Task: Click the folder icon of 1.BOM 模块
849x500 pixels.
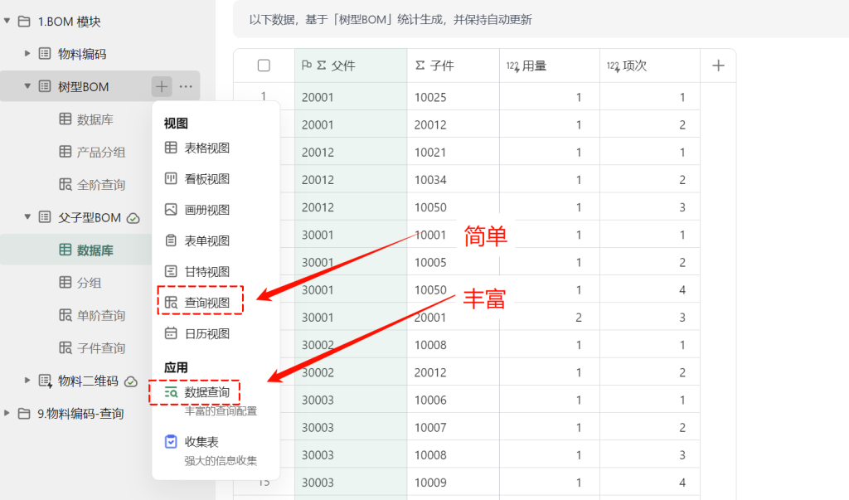Action: pos(24,22)
